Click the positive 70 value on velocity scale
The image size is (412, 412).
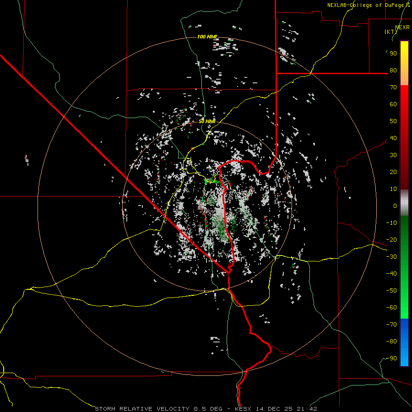click(393, 87)
